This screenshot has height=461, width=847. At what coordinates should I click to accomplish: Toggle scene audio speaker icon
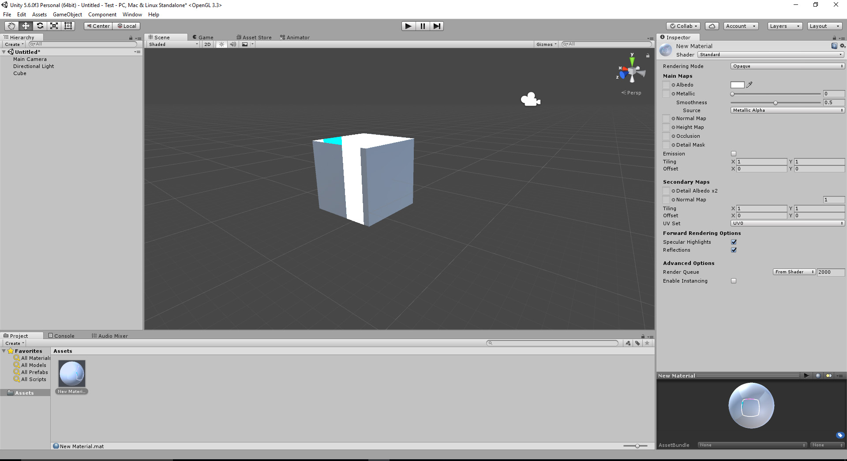[233, 44]
